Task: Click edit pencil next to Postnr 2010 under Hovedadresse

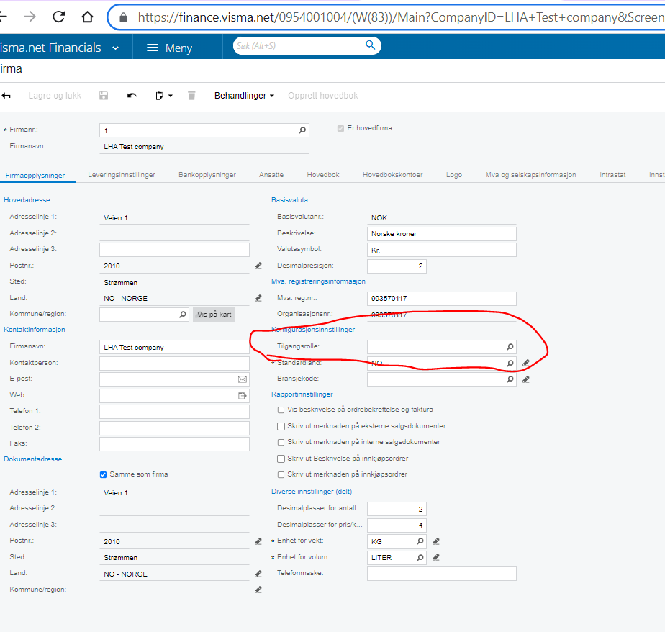Action: [x=258, y=266]
